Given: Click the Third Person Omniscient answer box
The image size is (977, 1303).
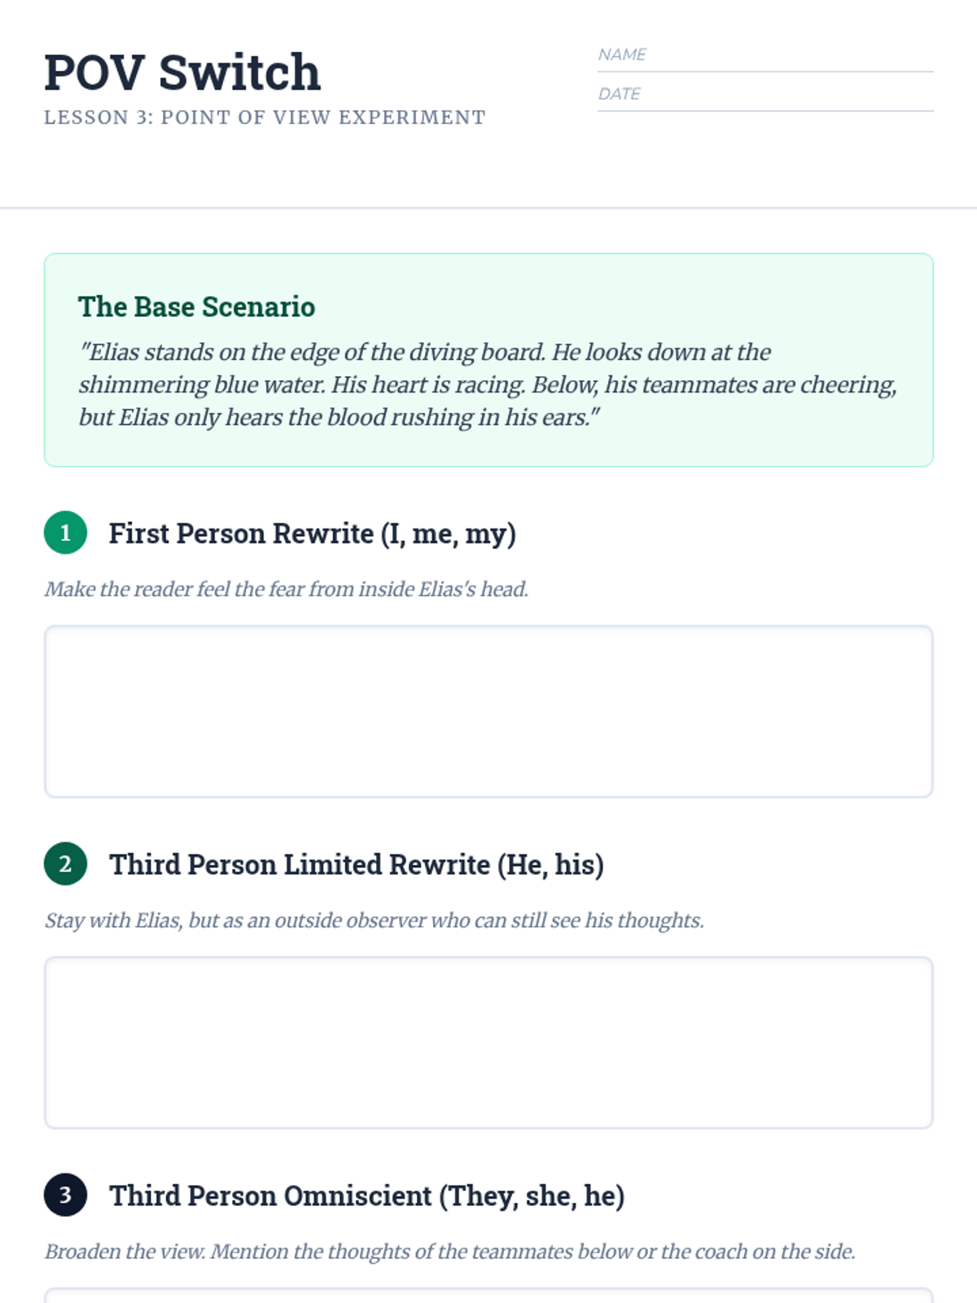Looking at the screenshot, I should pos(488,1296).
